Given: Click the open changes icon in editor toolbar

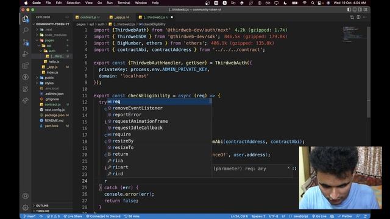Looking at the screenshot, I should pyautogui.click(x=352, y=17).
